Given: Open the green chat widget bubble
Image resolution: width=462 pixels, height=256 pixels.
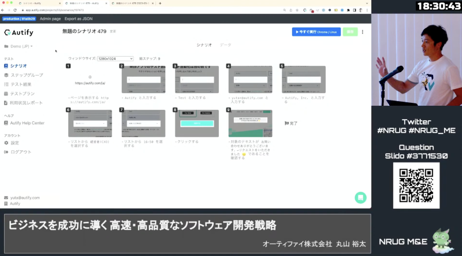Looking at the screenshot, I should [360, 197].
